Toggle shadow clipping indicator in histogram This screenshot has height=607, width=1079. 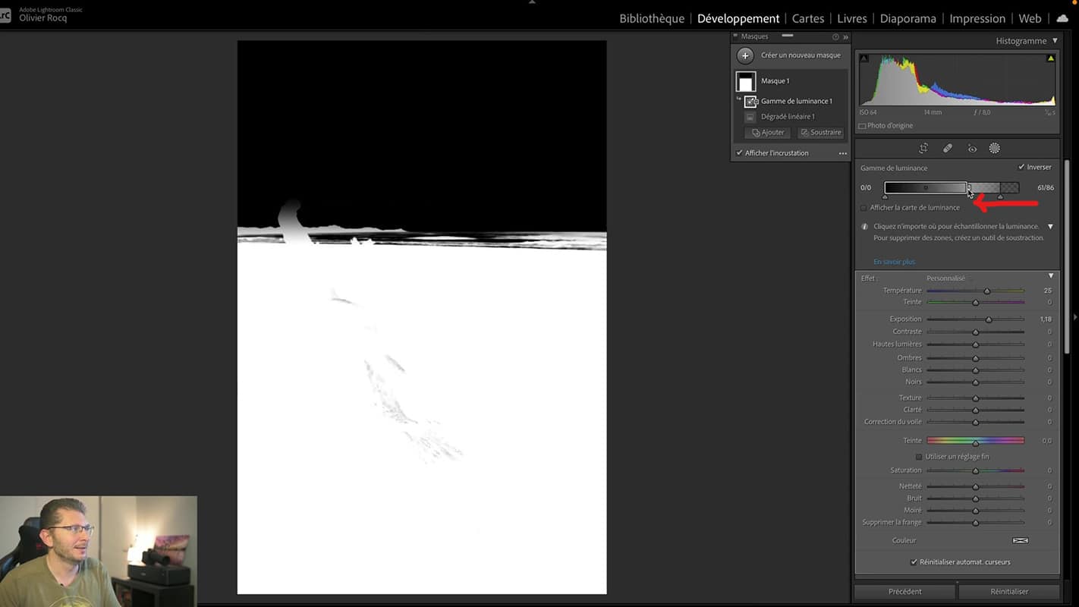pyautogui.click(x=864, y=58)
